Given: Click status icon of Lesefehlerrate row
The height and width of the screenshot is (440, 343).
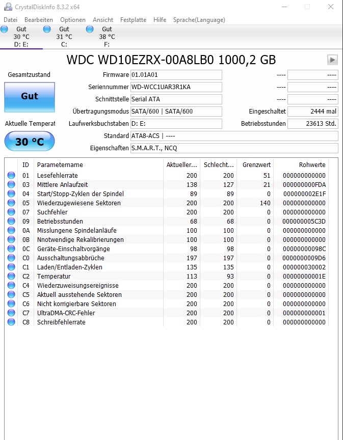Looking at the screenshot, I should pos(11,175).
